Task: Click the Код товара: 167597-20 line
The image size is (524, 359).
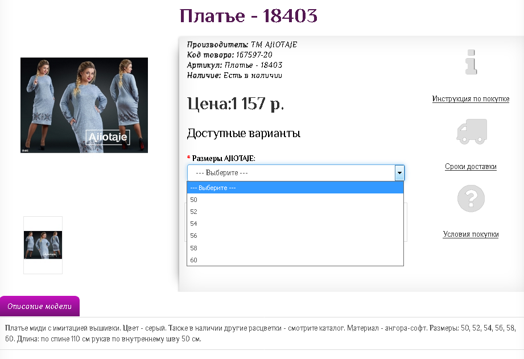Action: [x=230, y=55]
